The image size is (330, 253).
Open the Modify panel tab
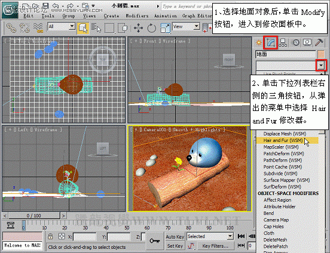(271, 42)
